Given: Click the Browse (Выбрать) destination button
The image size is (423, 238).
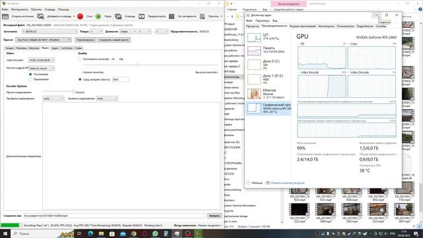Looking at the screenshot, I should tap(214, 216).
